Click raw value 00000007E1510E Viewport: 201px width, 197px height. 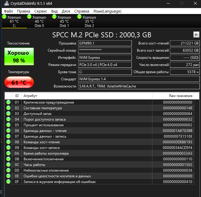[x=178, y=136]
